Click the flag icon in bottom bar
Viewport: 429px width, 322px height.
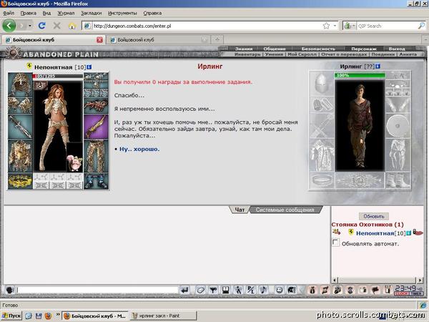pos(375,290)
